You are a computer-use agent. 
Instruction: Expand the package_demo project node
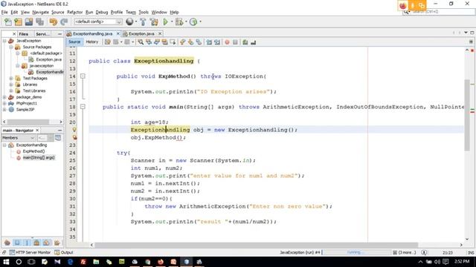click(x=4, y=97)
